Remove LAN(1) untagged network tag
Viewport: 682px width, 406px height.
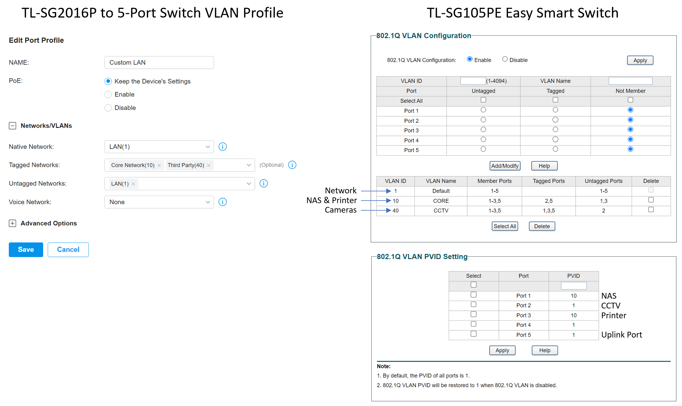coord(133,184)
